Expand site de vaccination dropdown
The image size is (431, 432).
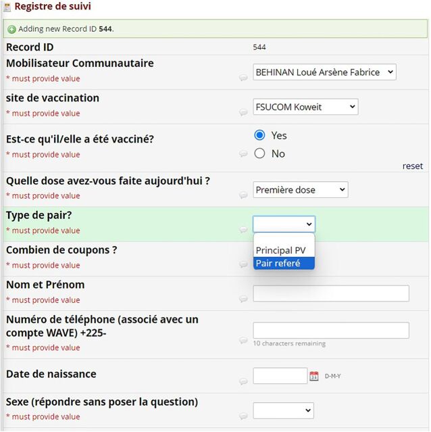305,107
